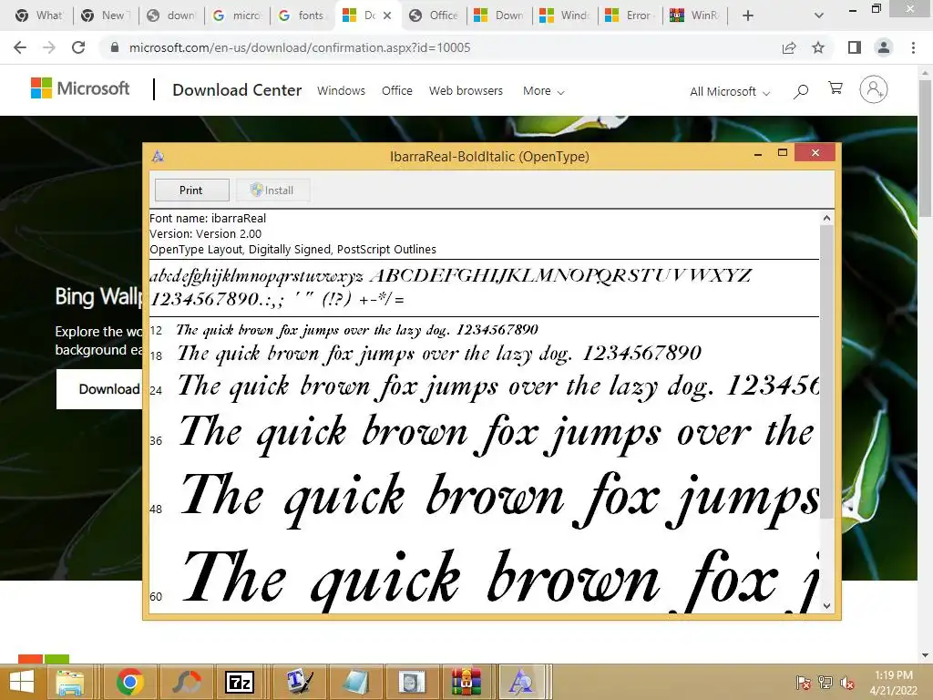Bookmark this page with the star icon
The image size is (933, 700).
(818, 47)
